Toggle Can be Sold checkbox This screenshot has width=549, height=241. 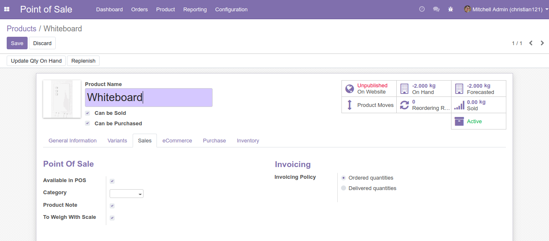point(87,113)
